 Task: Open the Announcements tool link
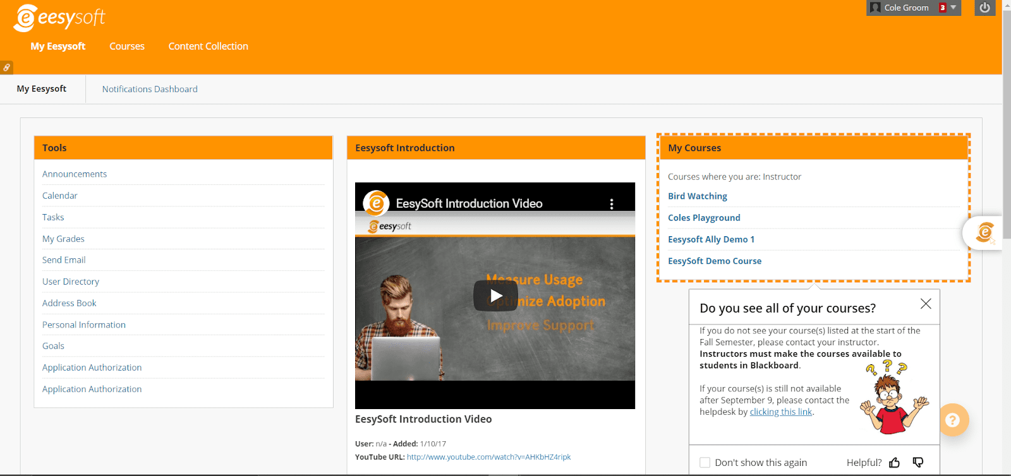(75, 174)
